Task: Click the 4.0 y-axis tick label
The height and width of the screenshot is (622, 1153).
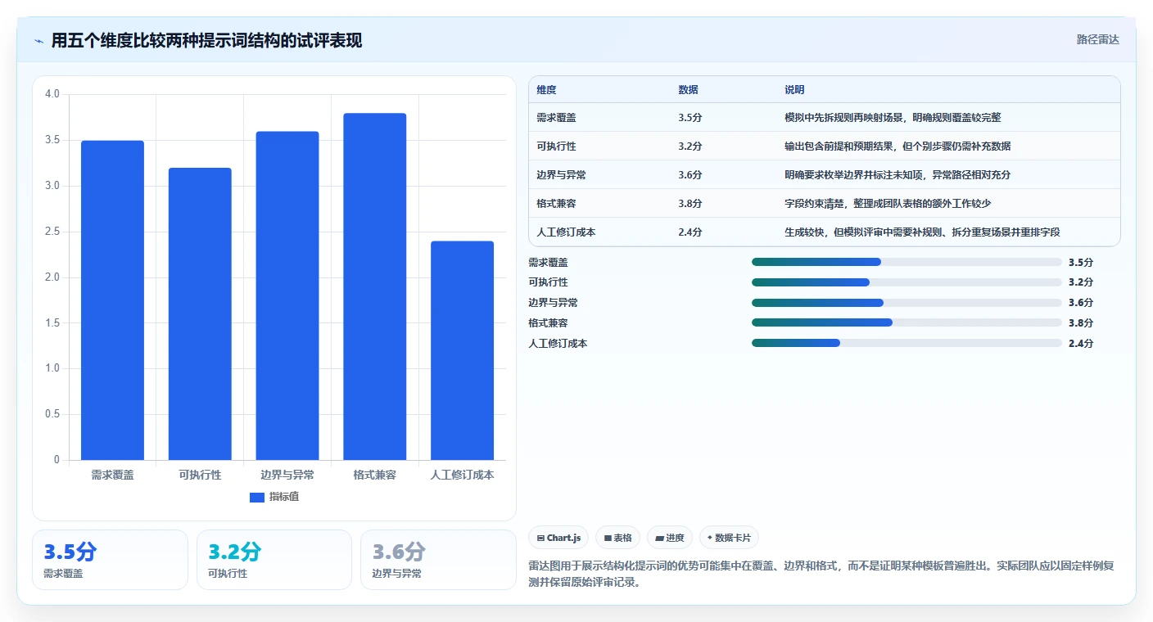Action: point(52,94)
